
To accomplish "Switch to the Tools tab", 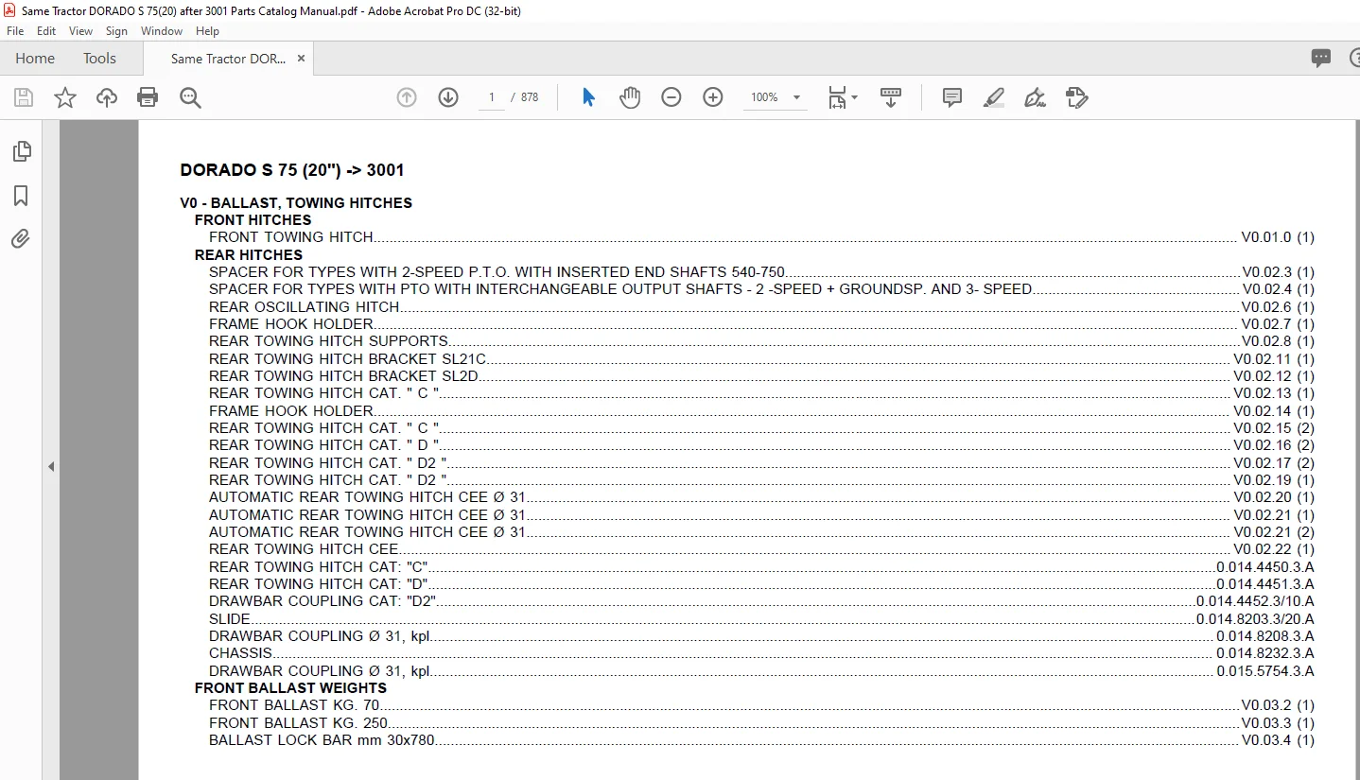I will 99,59.
